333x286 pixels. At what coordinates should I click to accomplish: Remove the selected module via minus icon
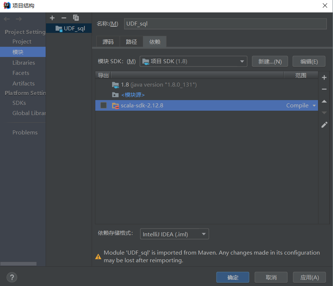[63, 18]
